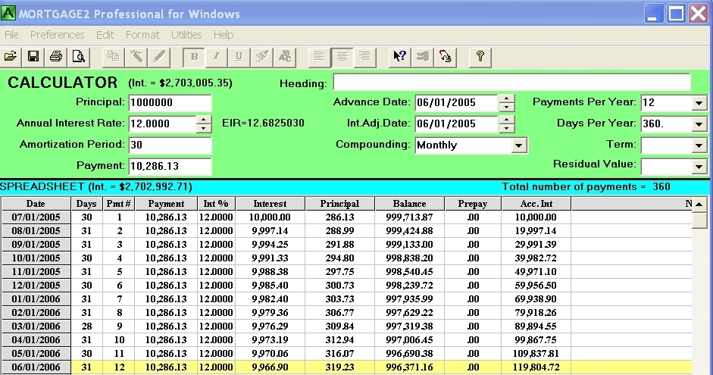Select the align right toolbar icon
This screenshot has width=713, height=375.
point(365,56)
